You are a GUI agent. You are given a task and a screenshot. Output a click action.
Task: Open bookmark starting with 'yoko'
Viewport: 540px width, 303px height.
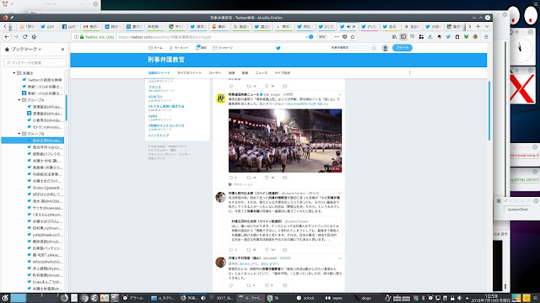click(x=45, y=235)
